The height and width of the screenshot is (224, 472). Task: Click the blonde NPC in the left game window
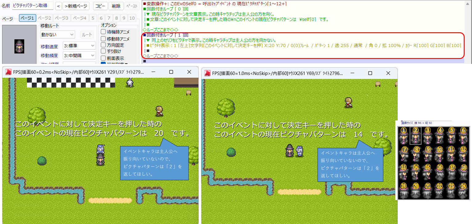point(159,111)
